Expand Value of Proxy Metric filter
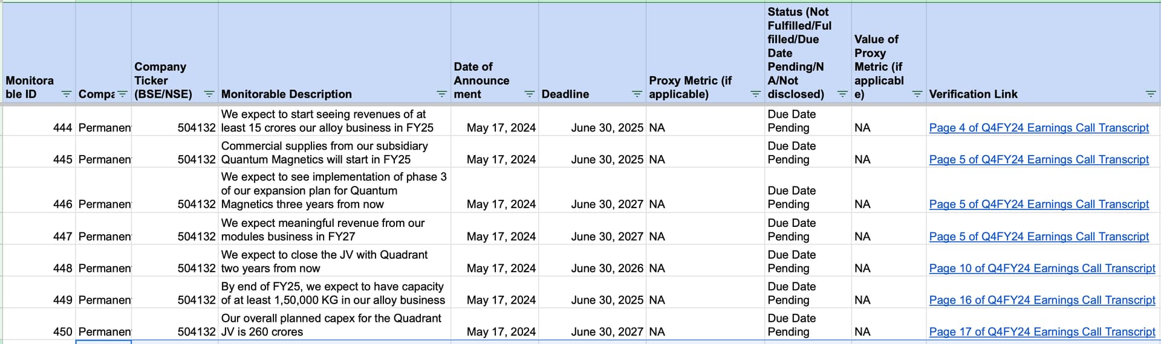The image size is (1161, 344). 917,94
